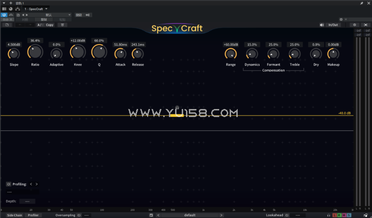Click the Formant compensation knob
372x218 pixels.
pos(273,54)
